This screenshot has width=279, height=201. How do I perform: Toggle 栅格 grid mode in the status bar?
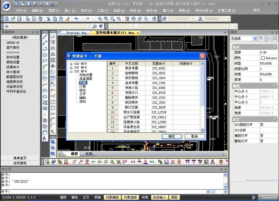(75, 197)
